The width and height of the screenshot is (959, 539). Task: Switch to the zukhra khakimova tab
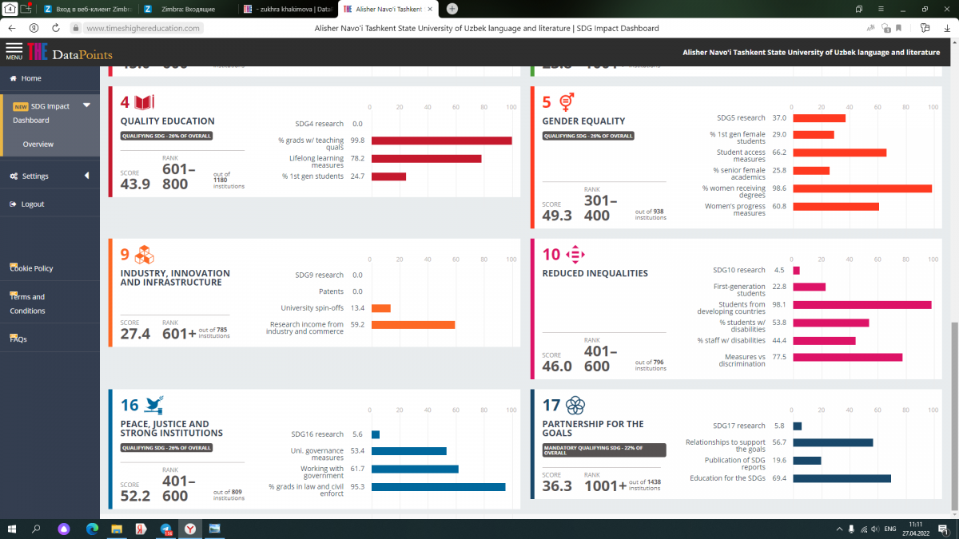point(288,9)
